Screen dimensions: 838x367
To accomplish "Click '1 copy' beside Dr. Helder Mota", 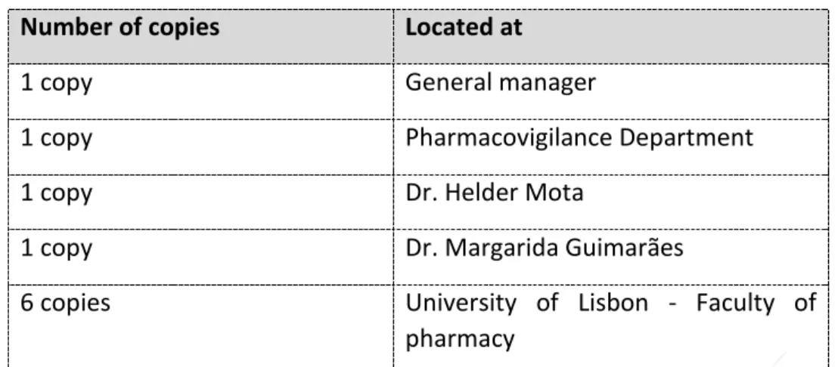I will (x=56, y=193).
